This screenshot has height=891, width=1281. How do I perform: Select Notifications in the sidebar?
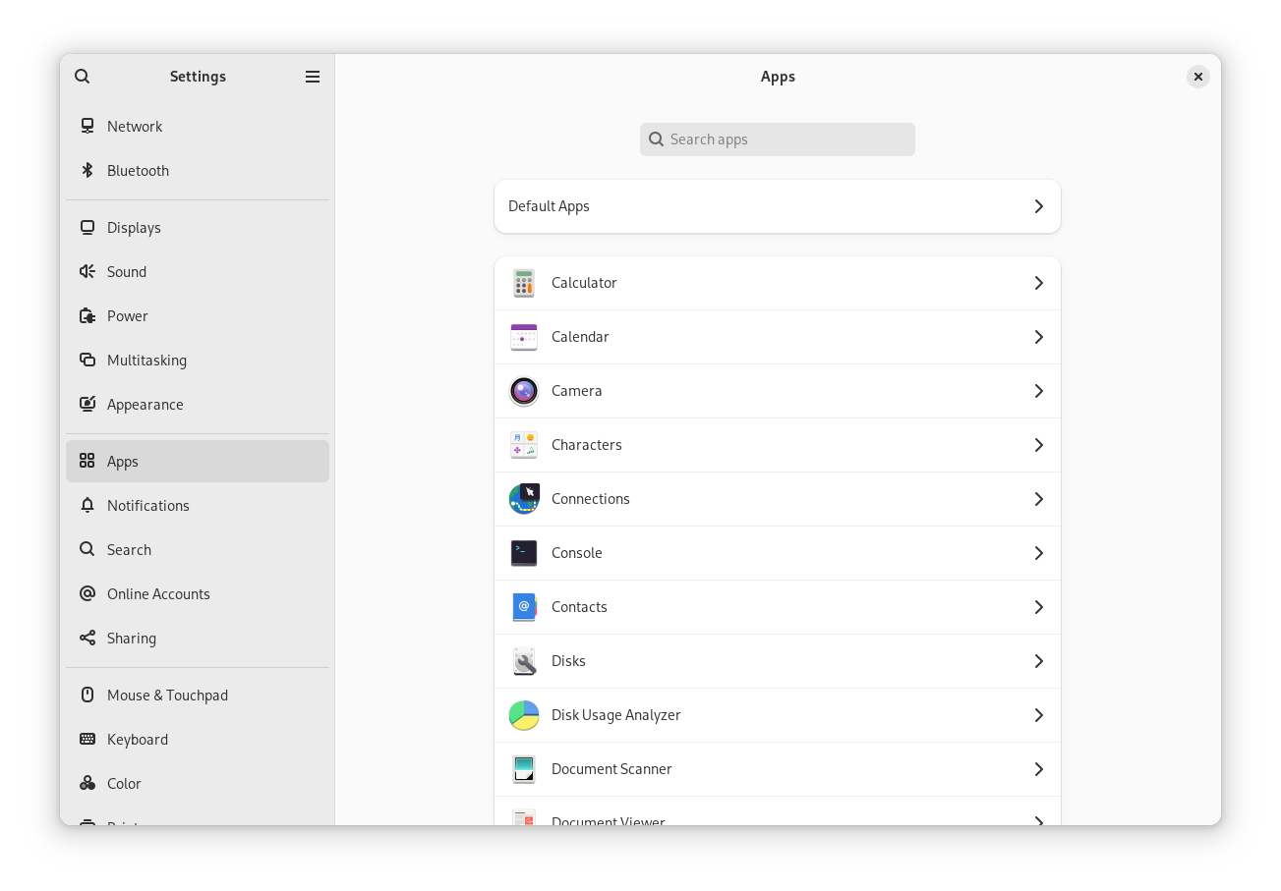pyautogui.click(x=148, y=505)
